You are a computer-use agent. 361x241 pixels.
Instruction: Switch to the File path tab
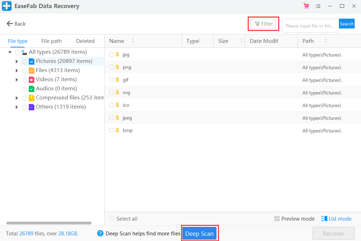coord(51,41)
